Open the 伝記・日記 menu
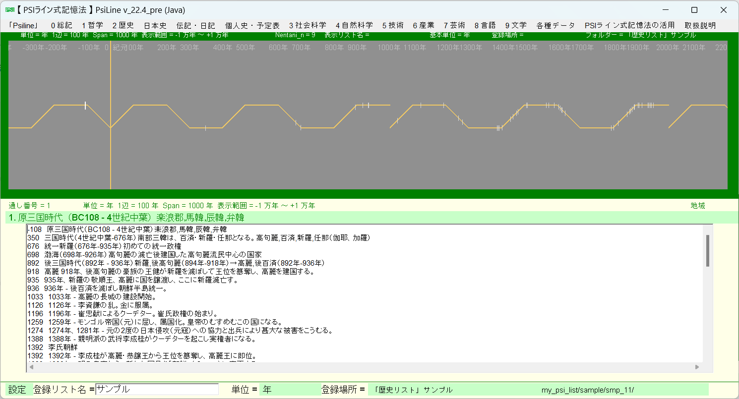 pos(195,25)
